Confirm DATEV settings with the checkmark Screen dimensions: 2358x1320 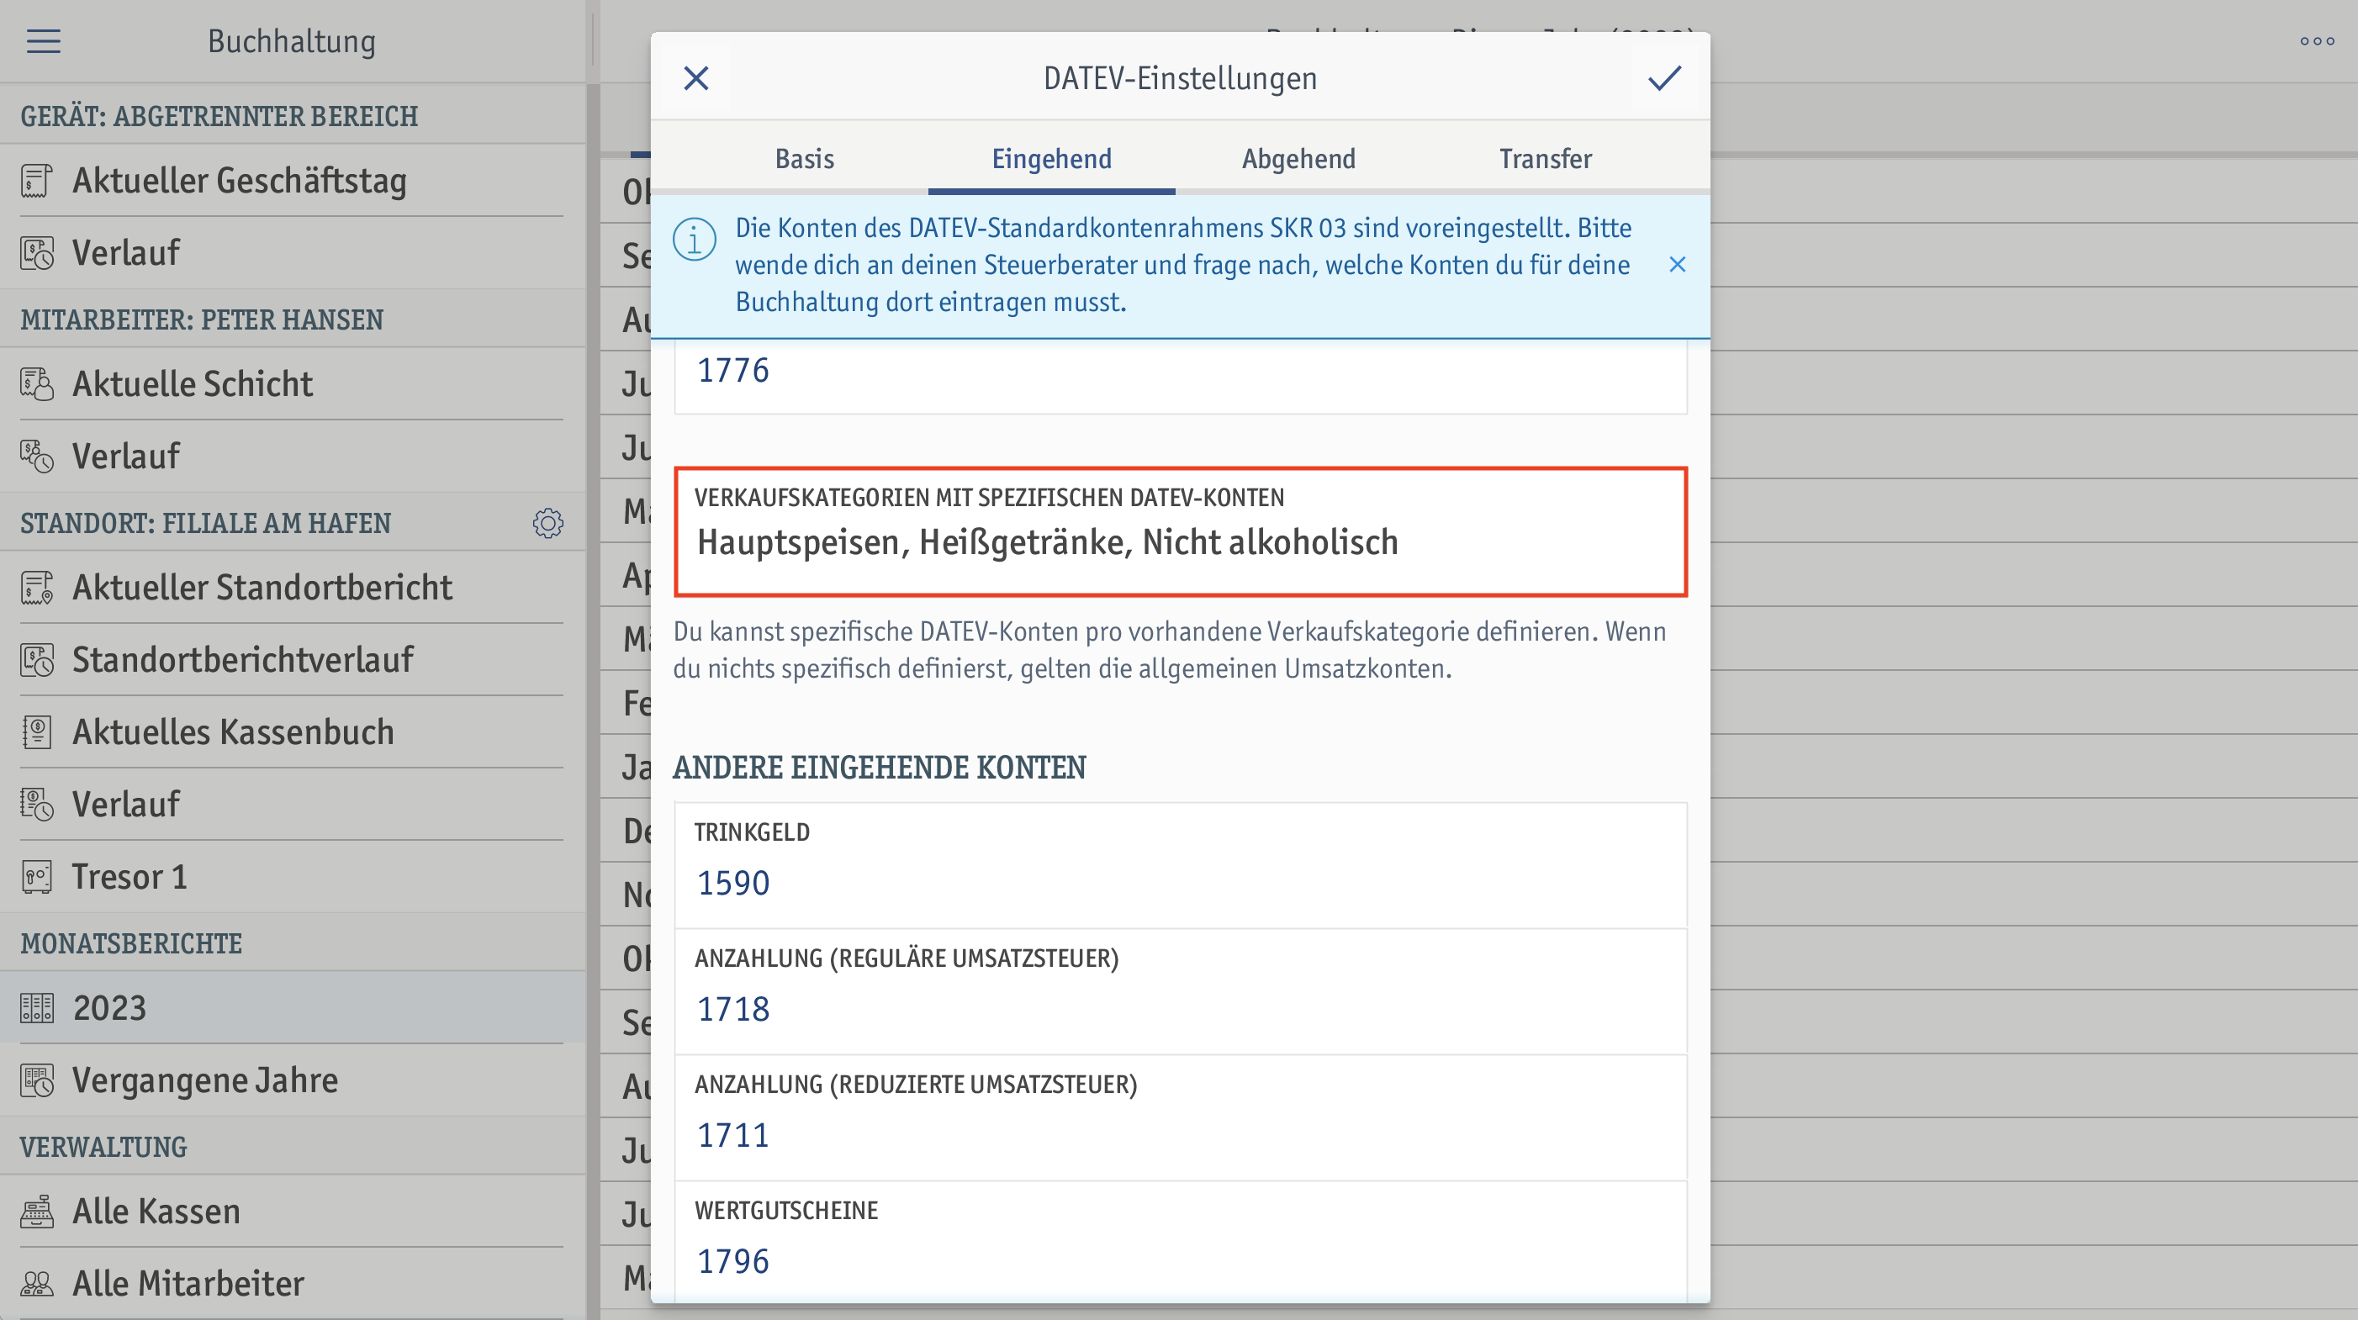[1664, 79]
